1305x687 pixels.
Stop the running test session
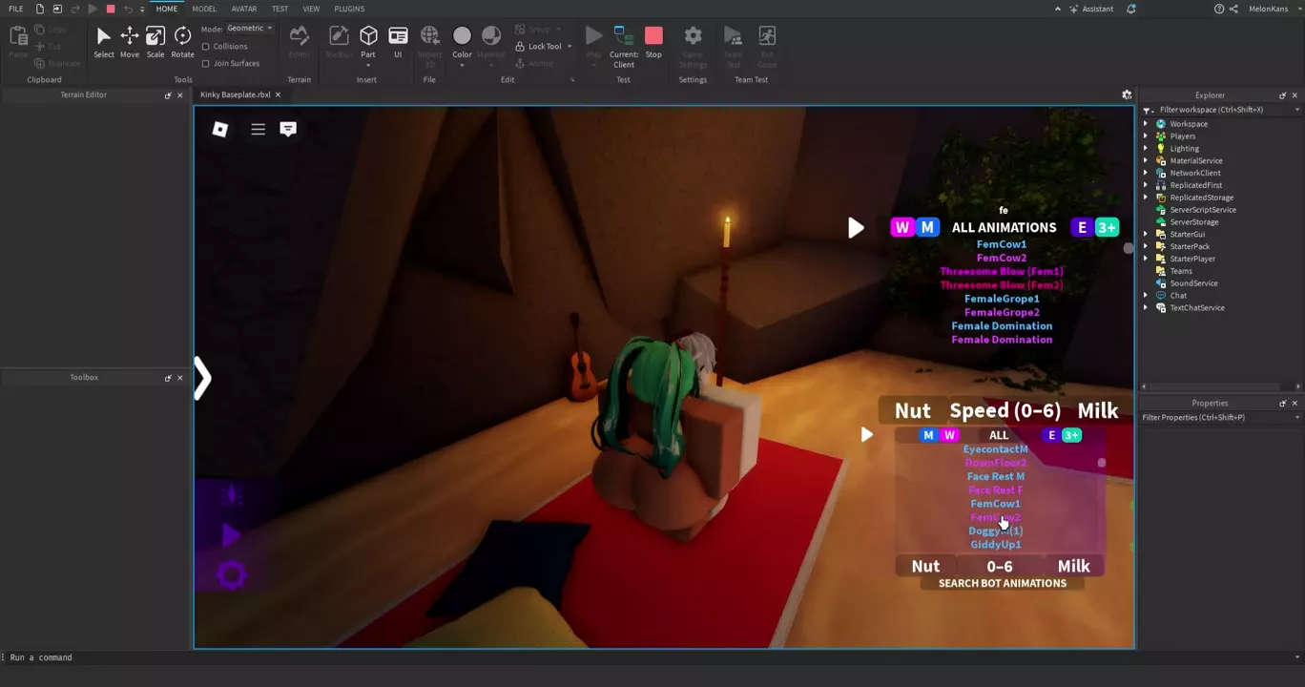[653, 41]
